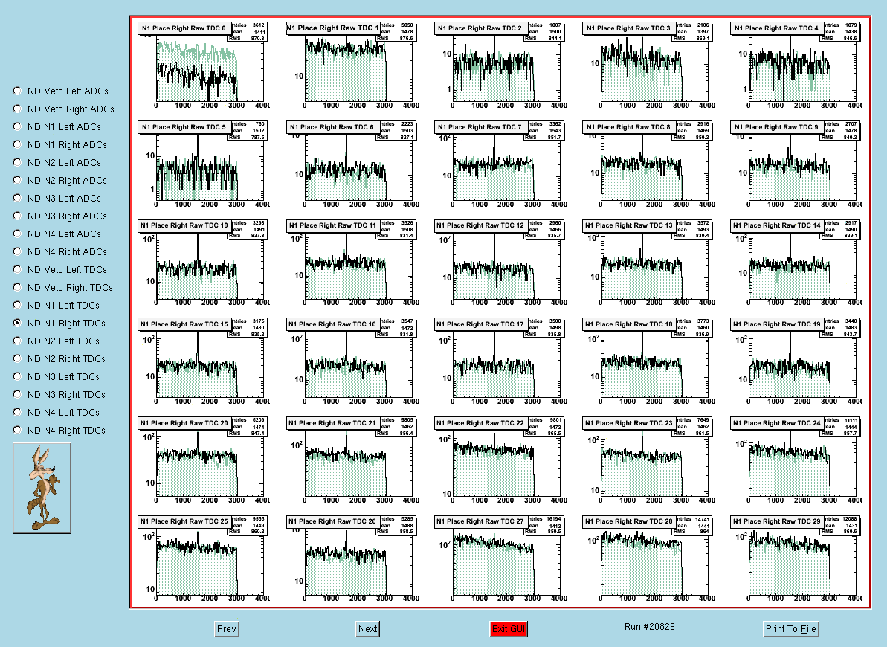Click the Raw TDC 14 plot
Image resolution: width=887 pixels, height=647 pixels.
coord(796,263)
